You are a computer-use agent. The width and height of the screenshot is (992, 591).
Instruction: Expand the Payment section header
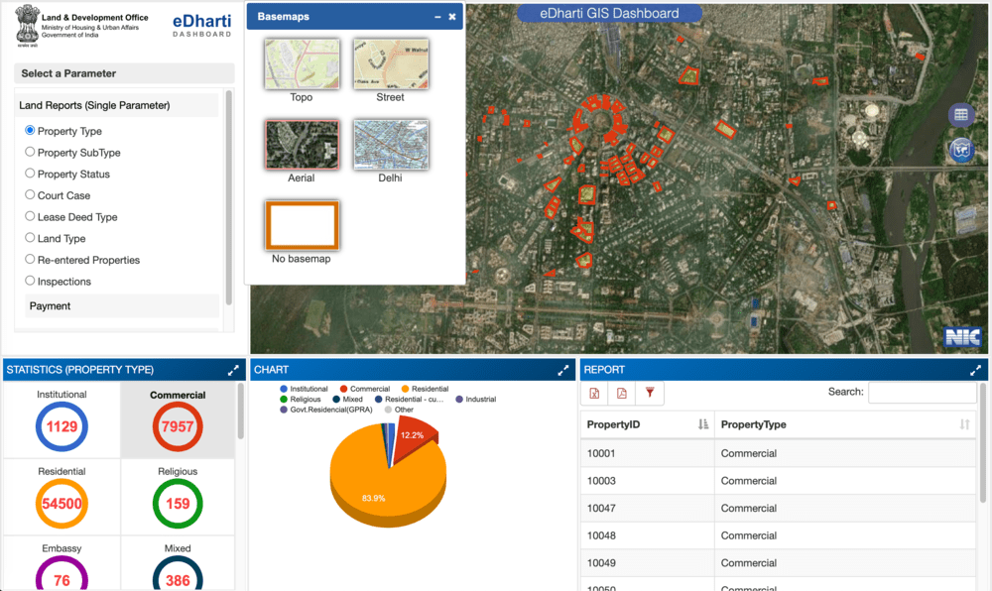pos(121,306)
